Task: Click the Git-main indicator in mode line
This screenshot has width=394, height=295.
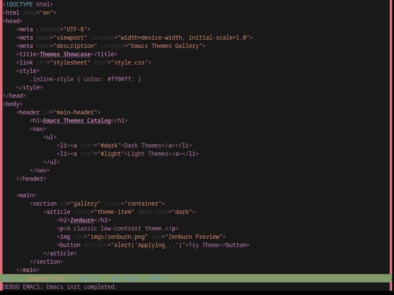Action: [x=125, y=278]
